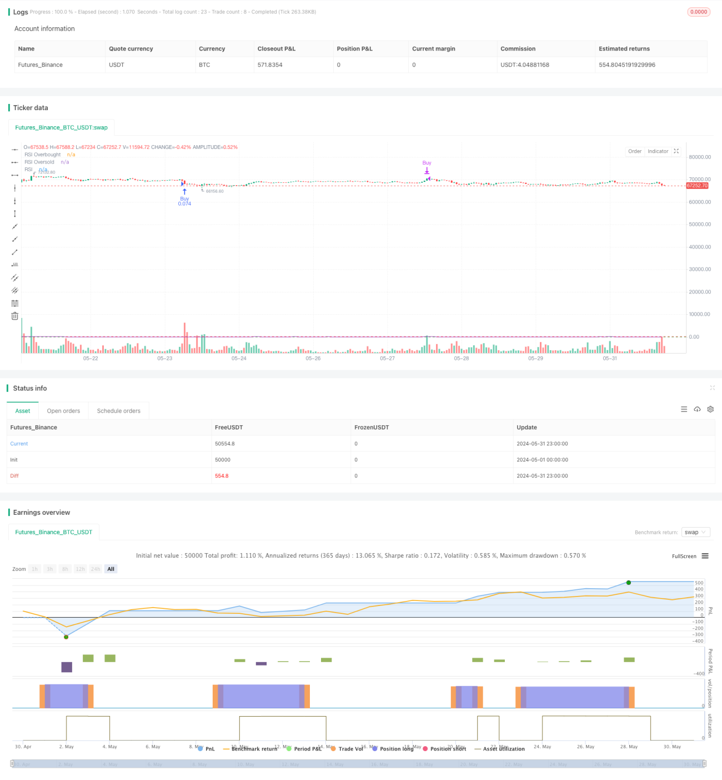722x780 pixels.
Task: Set the chart zoom to 1h
Action: (35, 569)
